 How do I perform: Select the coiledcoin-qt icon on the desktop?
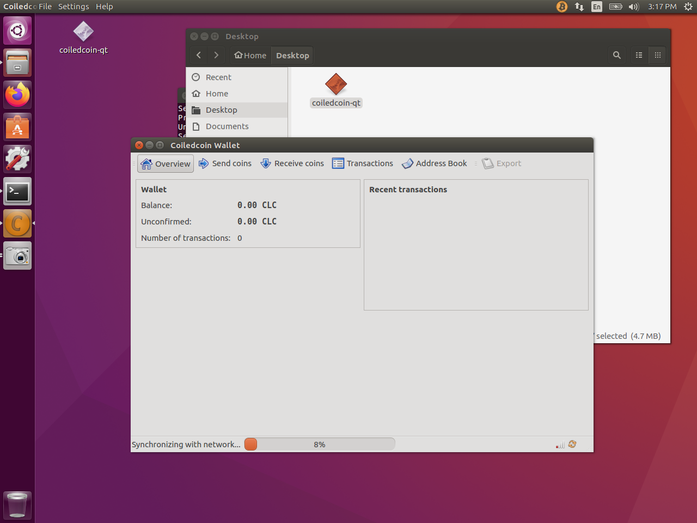(83, 38)
